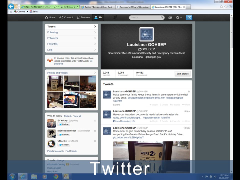Reply to the emergency kit tweet
Screen dimensions: 240x180
(x=154, y=105)
